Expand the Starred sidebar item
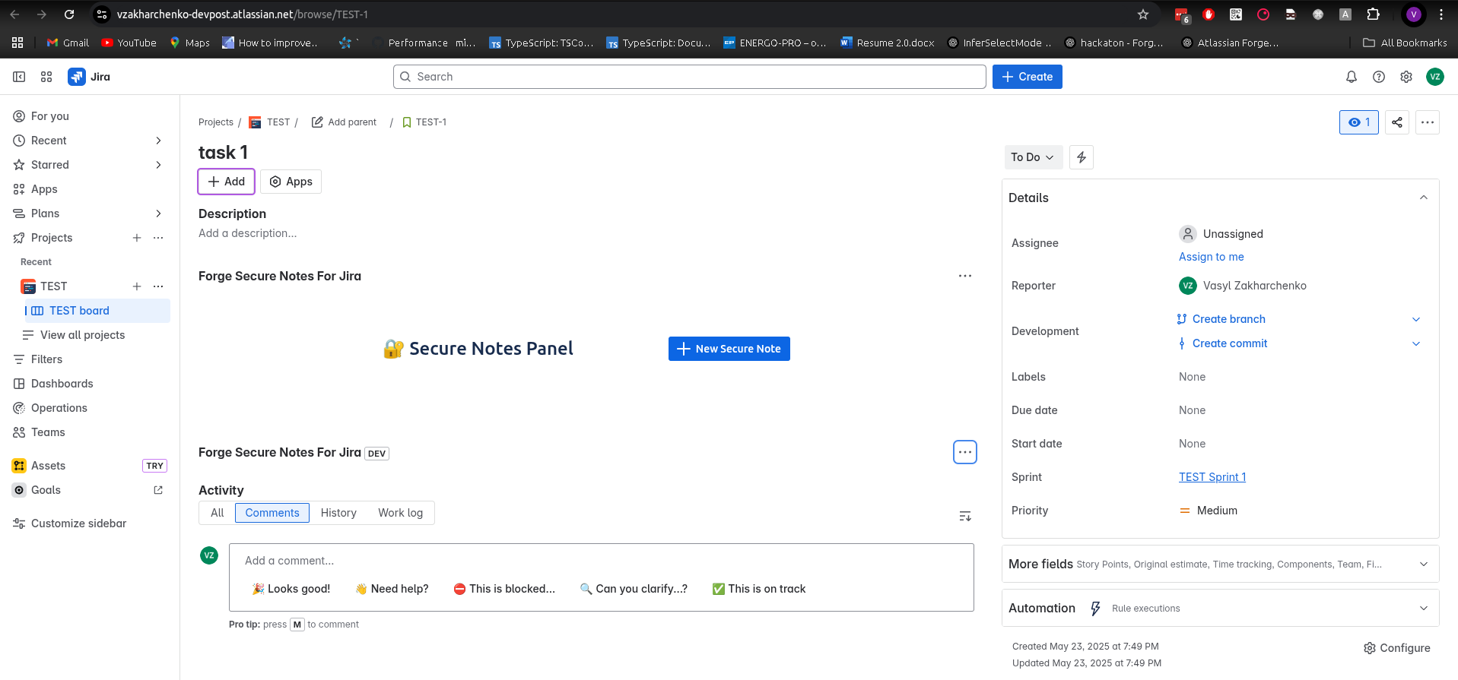 [x=158, y=165]
